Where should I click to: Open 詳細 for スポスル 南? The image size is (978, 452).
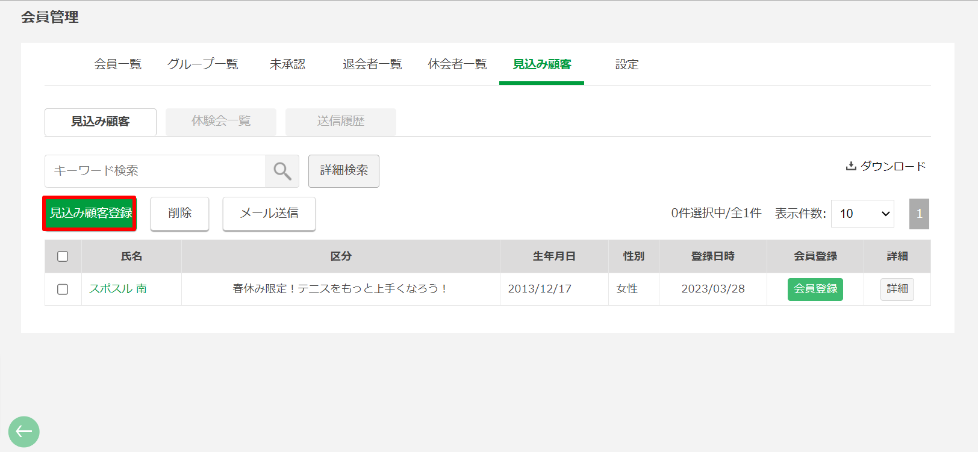897,289
